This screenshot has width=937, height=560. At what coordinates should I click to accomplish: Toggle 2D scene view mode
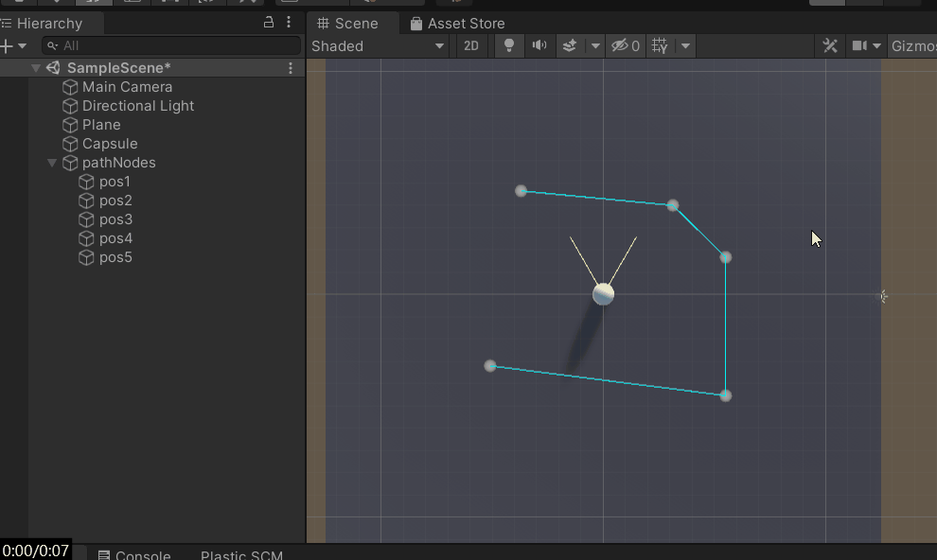coord(471,46)
